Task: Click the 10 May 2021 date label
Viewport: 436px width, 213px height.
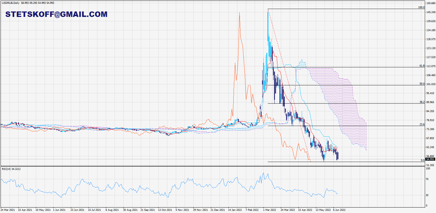Action: click(x=43, y=210)
